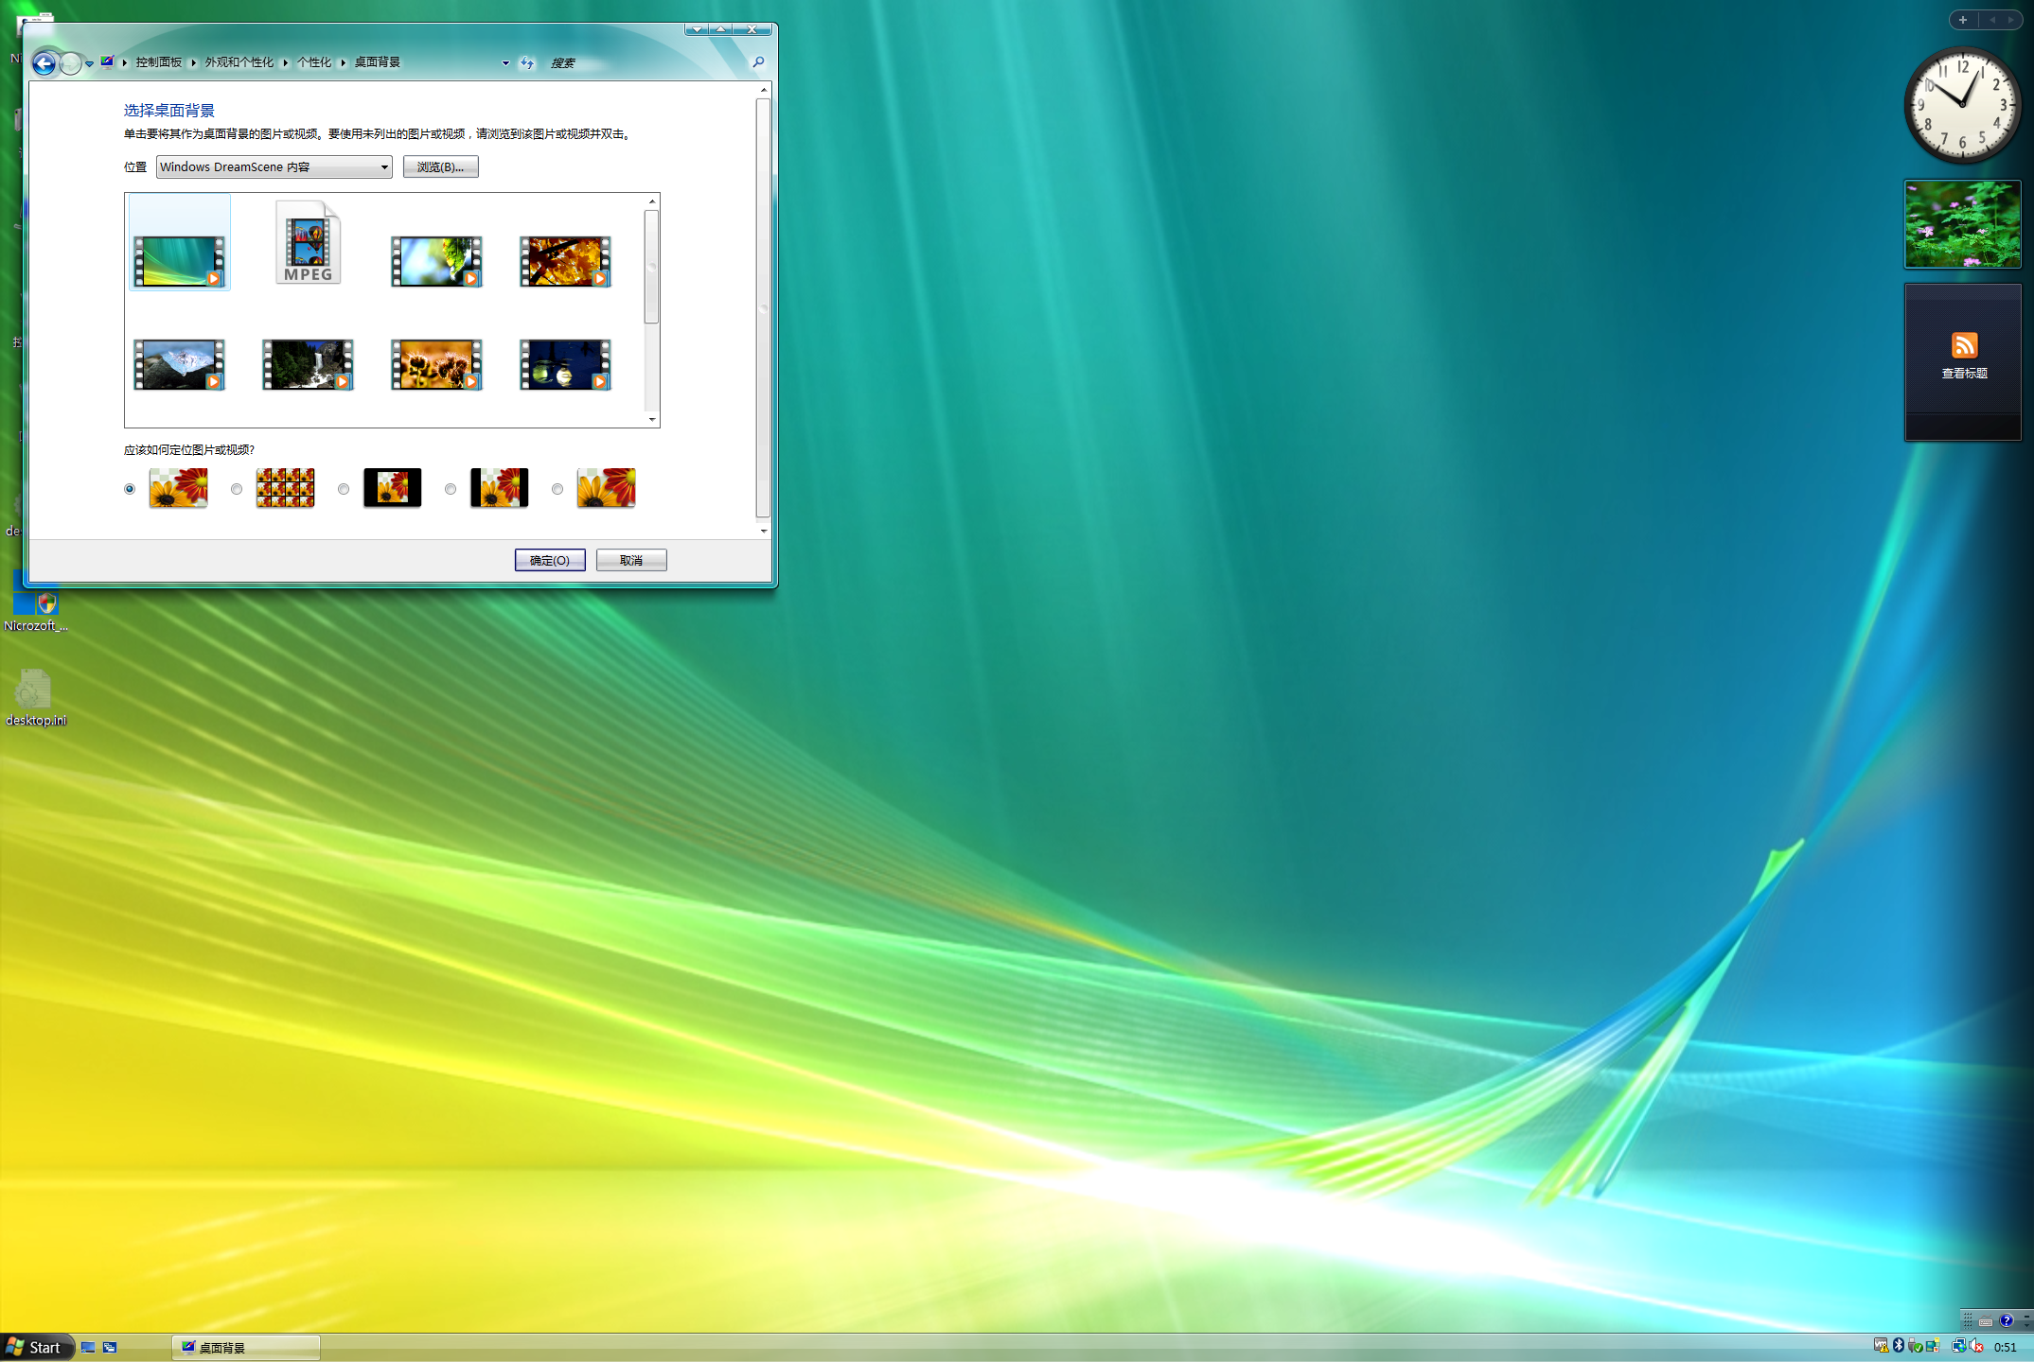Navigate to 个性化 breadcrumb item
This screenshot has height=1362, width=2034.
(x=314, y=62)
